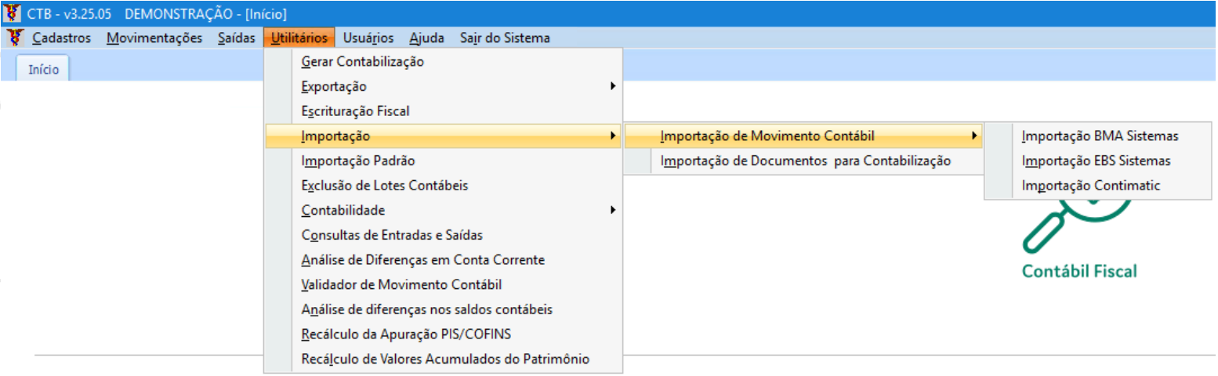Open the Movimentações menu

click(154, 38)
